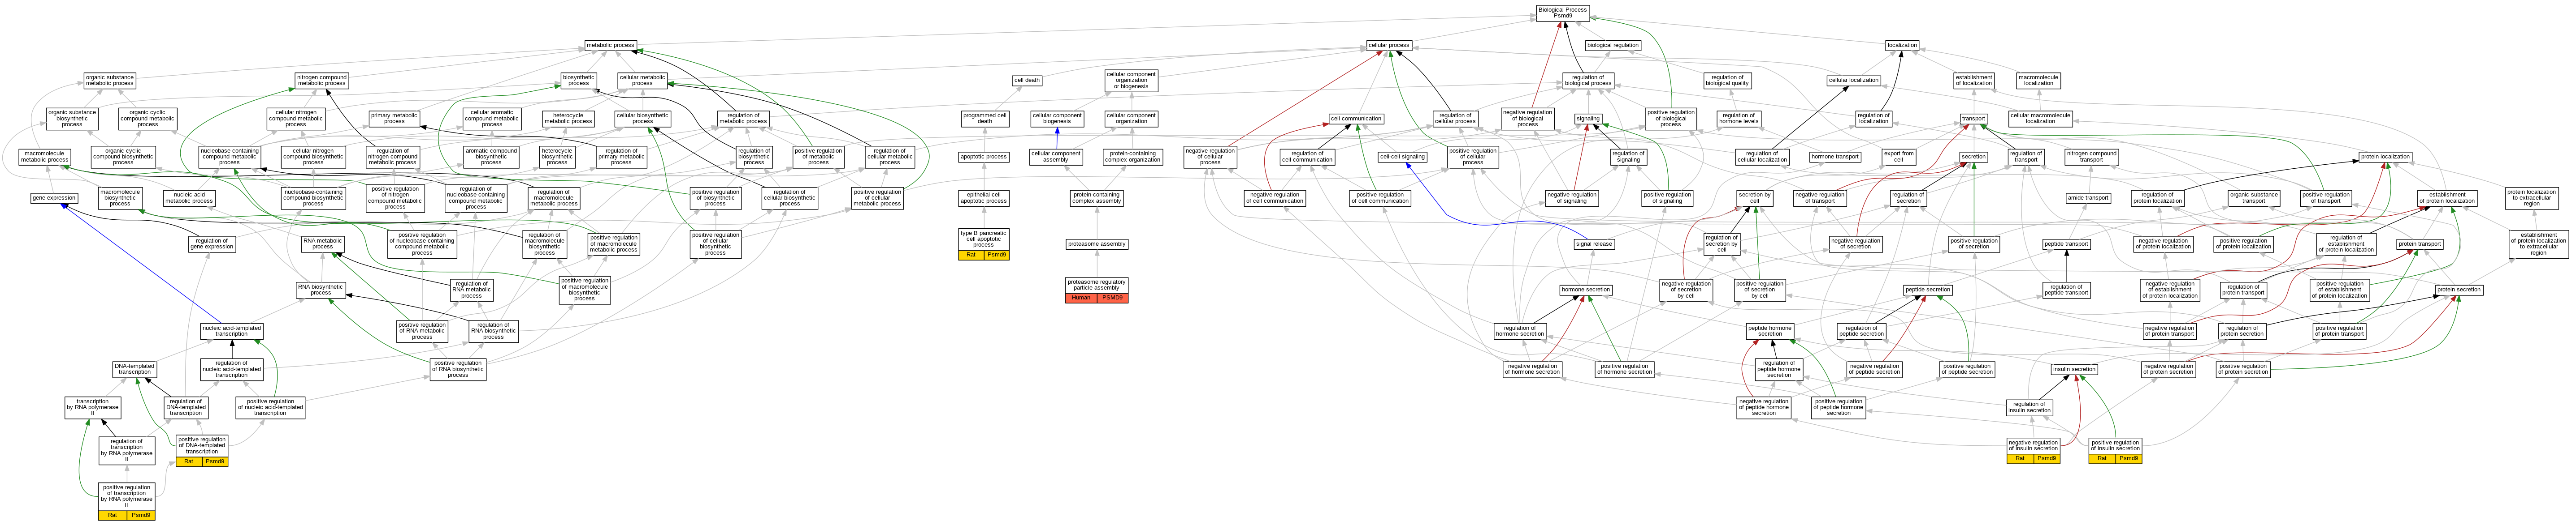Screen dimensions: 2576x525
Task: Select the 'peptide hormone secretion' node
Action: pyautogui.click(x=1770, y=330)
